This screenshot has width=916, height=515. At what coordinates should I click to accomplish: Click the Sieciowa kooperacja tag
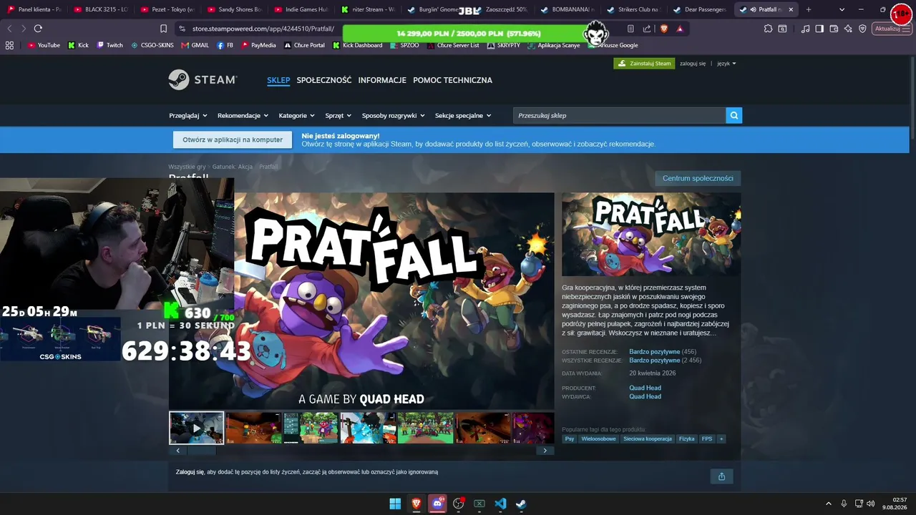[x=648, y=438]
